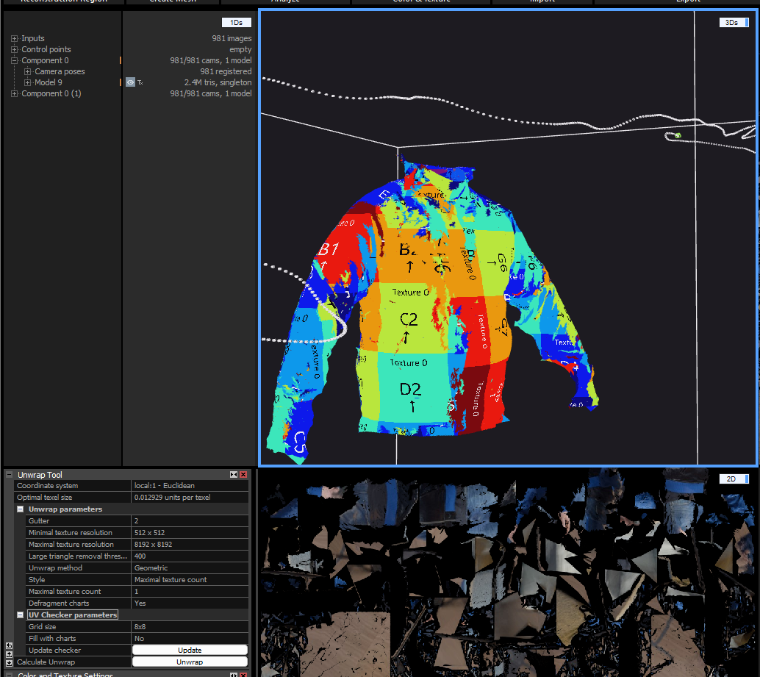760x677 pixels.
Task: Click the upload settings icon with up arrow
Action: 9,654
